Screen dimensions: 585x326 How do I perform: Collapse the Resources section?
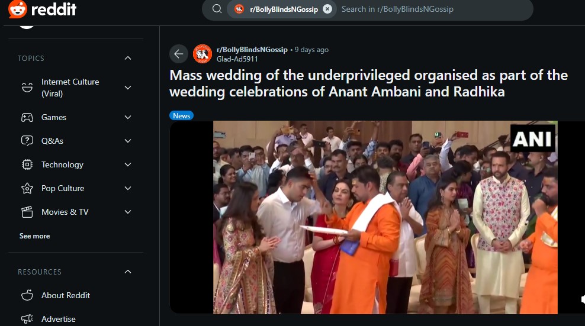(x=128, y=272)
